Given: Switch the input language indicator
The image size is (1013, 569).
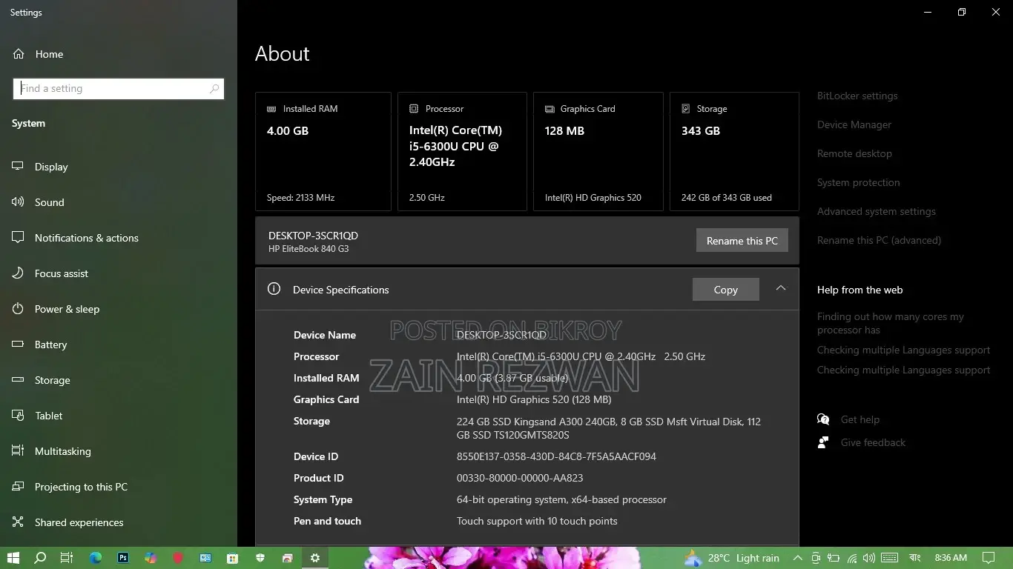Looking at the screenshot, I should click(914, 558).
